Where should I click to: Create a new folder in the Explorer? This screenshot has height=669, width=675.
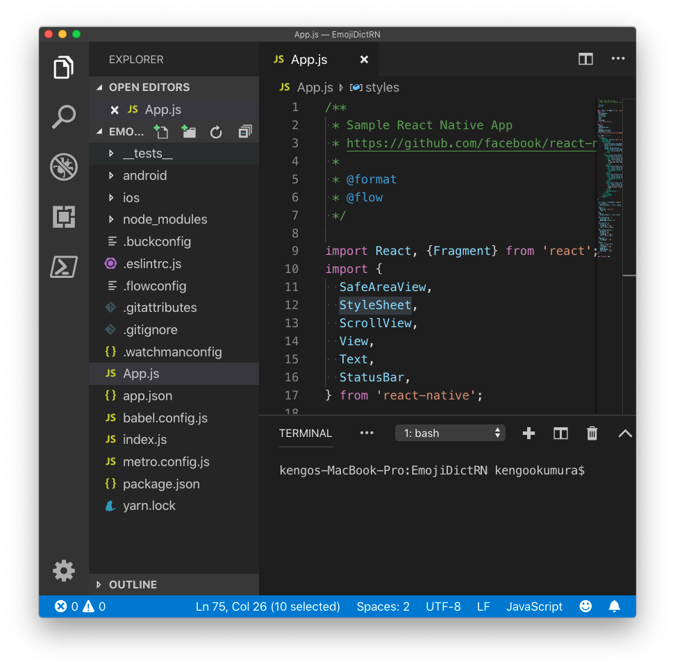pyautogui.click(x=188, y=131)
